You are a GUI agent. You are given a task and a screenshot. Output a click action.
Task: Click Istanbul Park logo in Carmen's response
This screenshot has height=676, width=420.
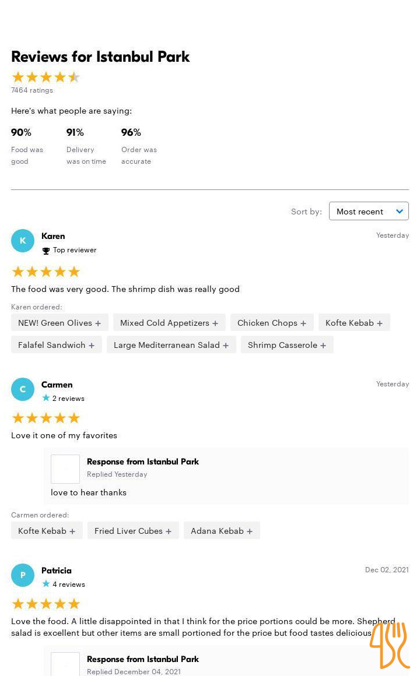coord(65,469)
